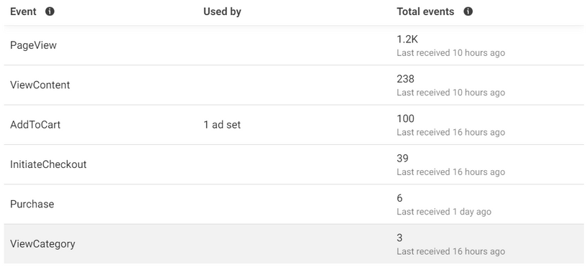Click the Total events column header
The height and width of the screenshot is (267, 587).
[425, 11]
